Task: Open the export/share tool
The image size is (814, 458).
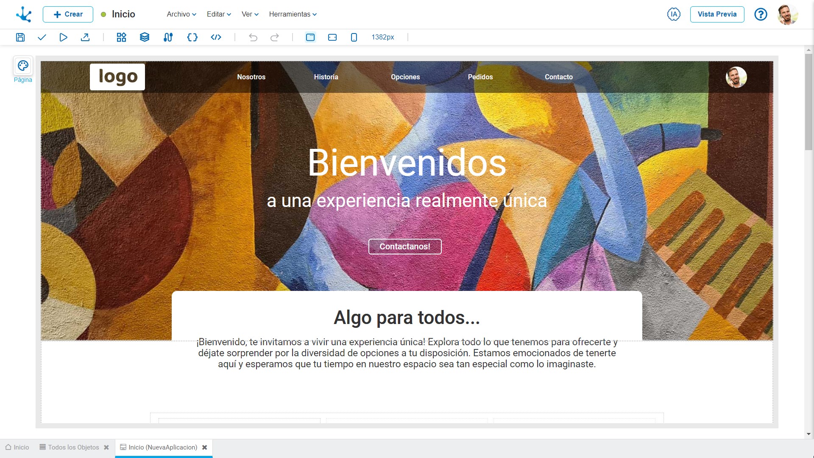Action: pos(85,37)
